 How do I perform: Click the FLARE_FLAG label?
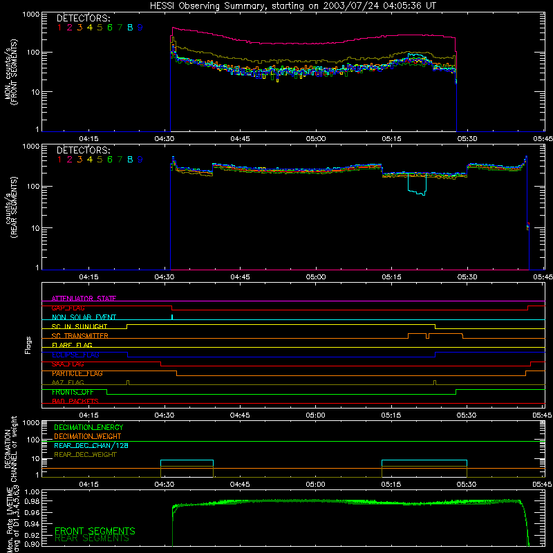click(72, 345)
